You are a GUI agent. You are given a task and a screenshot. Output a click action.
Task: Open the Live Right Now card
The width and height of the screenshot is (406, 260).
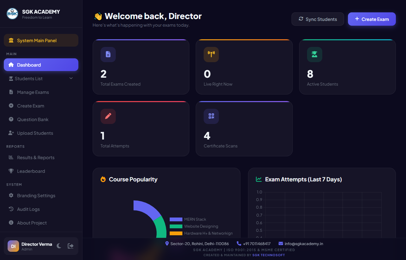pos(244,67)
